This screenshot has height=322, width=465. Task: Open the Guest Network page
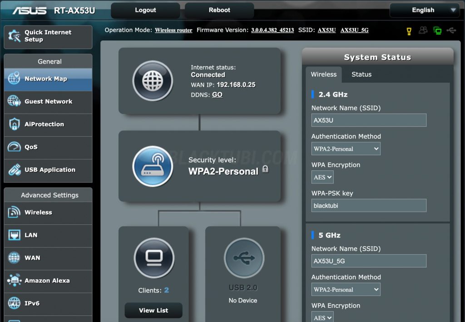click(48, 102)
